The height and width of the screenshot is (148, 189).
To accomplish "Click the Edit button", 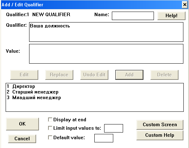I will [24, 75].
